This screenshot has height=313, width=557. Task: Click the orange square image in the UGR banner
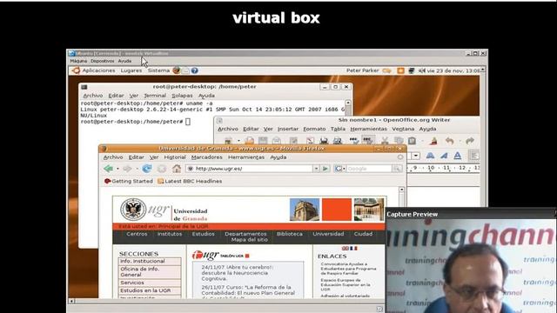tap(337, 210)
